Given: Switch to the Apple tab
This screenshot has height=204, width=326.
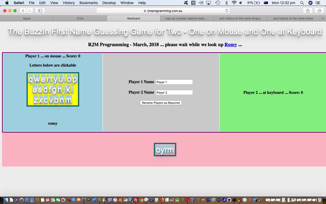Looking at the screenshot, I should pos(27,18).
